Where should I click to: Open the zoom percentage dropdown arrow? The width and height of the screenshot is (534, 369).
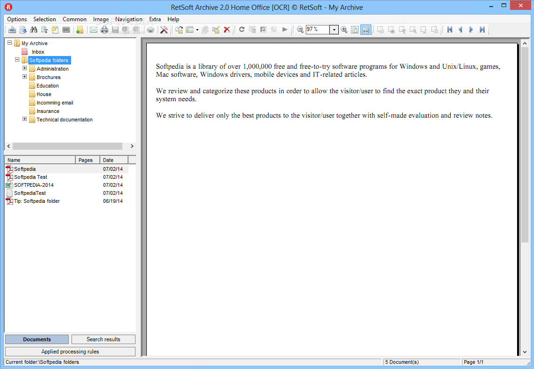tap(334, 30)
